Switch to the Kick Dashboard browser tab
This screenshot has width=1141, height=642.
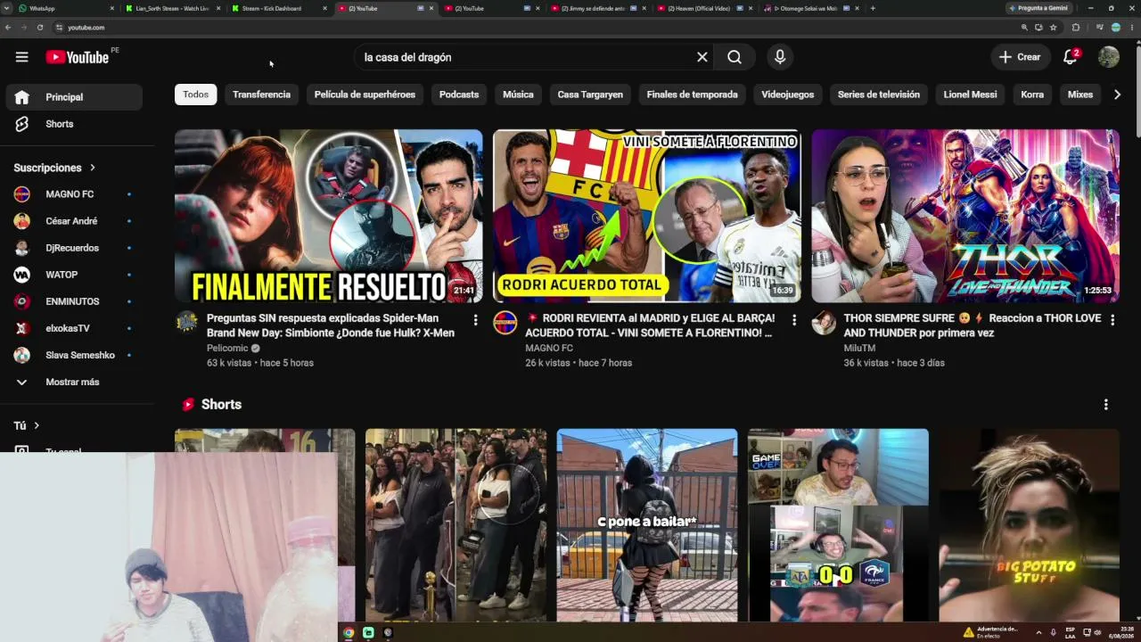pyautogui.click(x=278, y=8)
